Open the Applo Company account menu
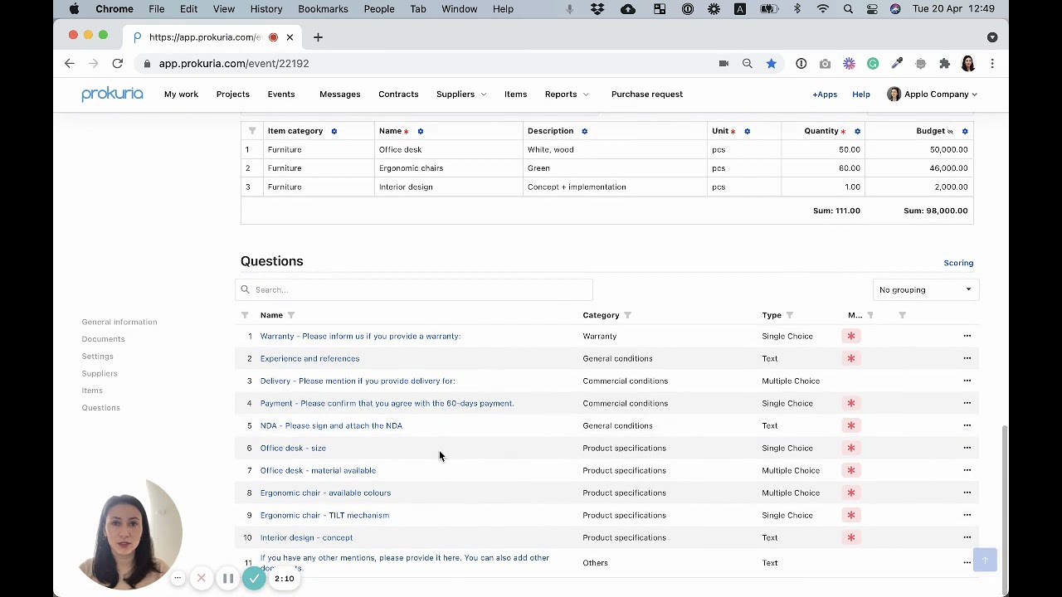The height and width of the screenshot is (597, 1062). [x=932, y=94]
